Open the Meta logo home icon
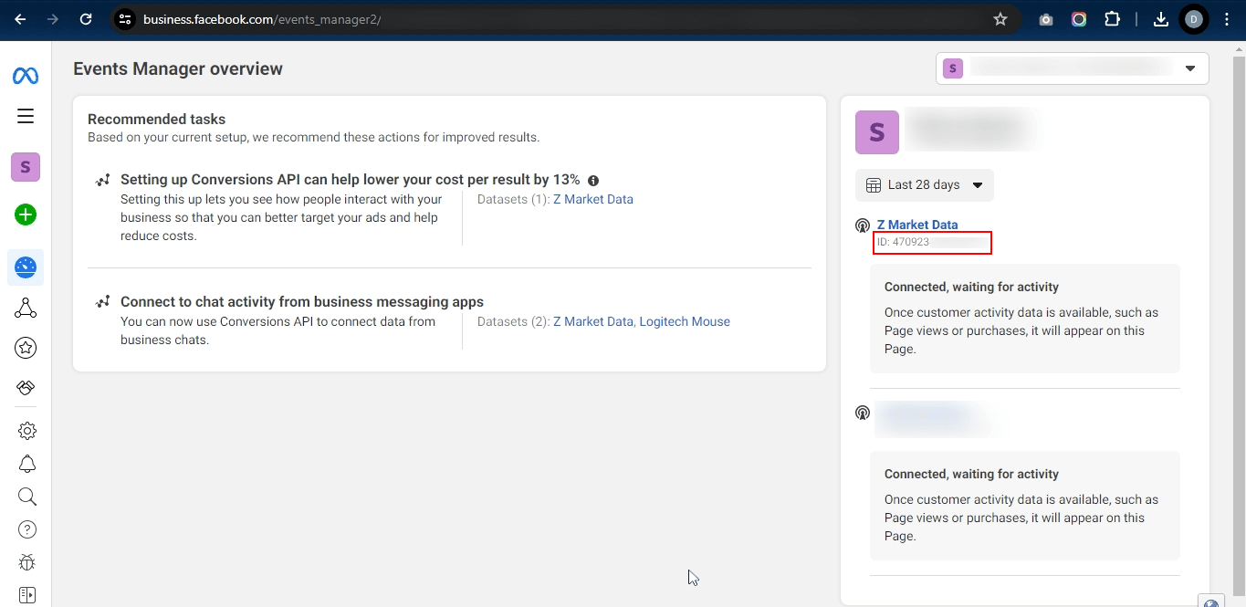This screenshot has height=607, width=1246. (26, 76)
